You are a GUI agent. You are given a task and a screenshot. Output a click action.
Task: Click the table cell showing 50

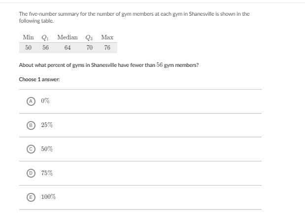tap(29, 48)
